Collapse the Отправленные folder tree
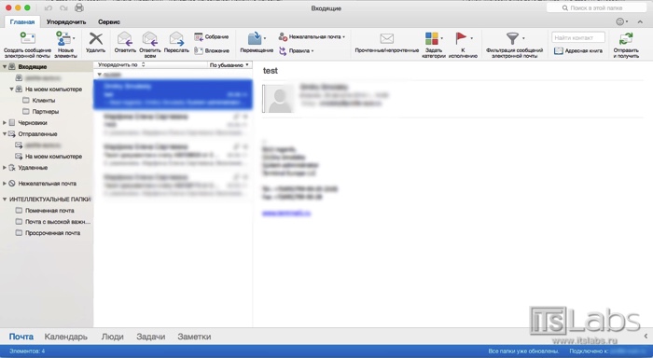The width and height of the screenshot is (653, 358). (5, 134)
